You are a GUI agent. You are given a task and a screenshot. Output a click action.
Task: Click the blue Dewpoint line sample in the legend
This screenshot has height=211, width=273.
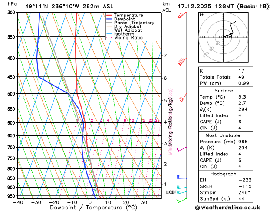coord(109,19)
